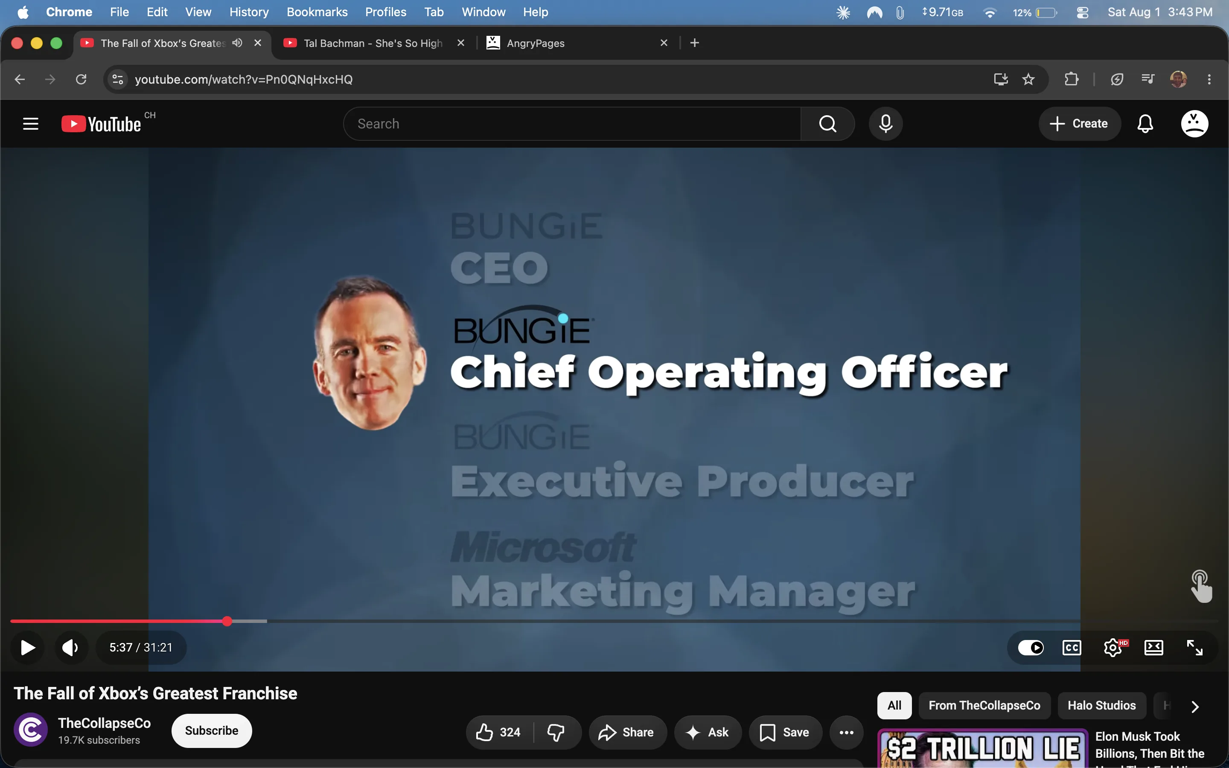Image resolution: width=1229 pixels, height=768 pixels.
Task: Toggle the autoplay switch
Action: coord(1031,648)
